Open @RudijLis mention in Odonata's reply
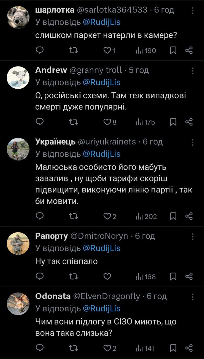This screenshot has height=359, width=204. (x=102, y=309)
